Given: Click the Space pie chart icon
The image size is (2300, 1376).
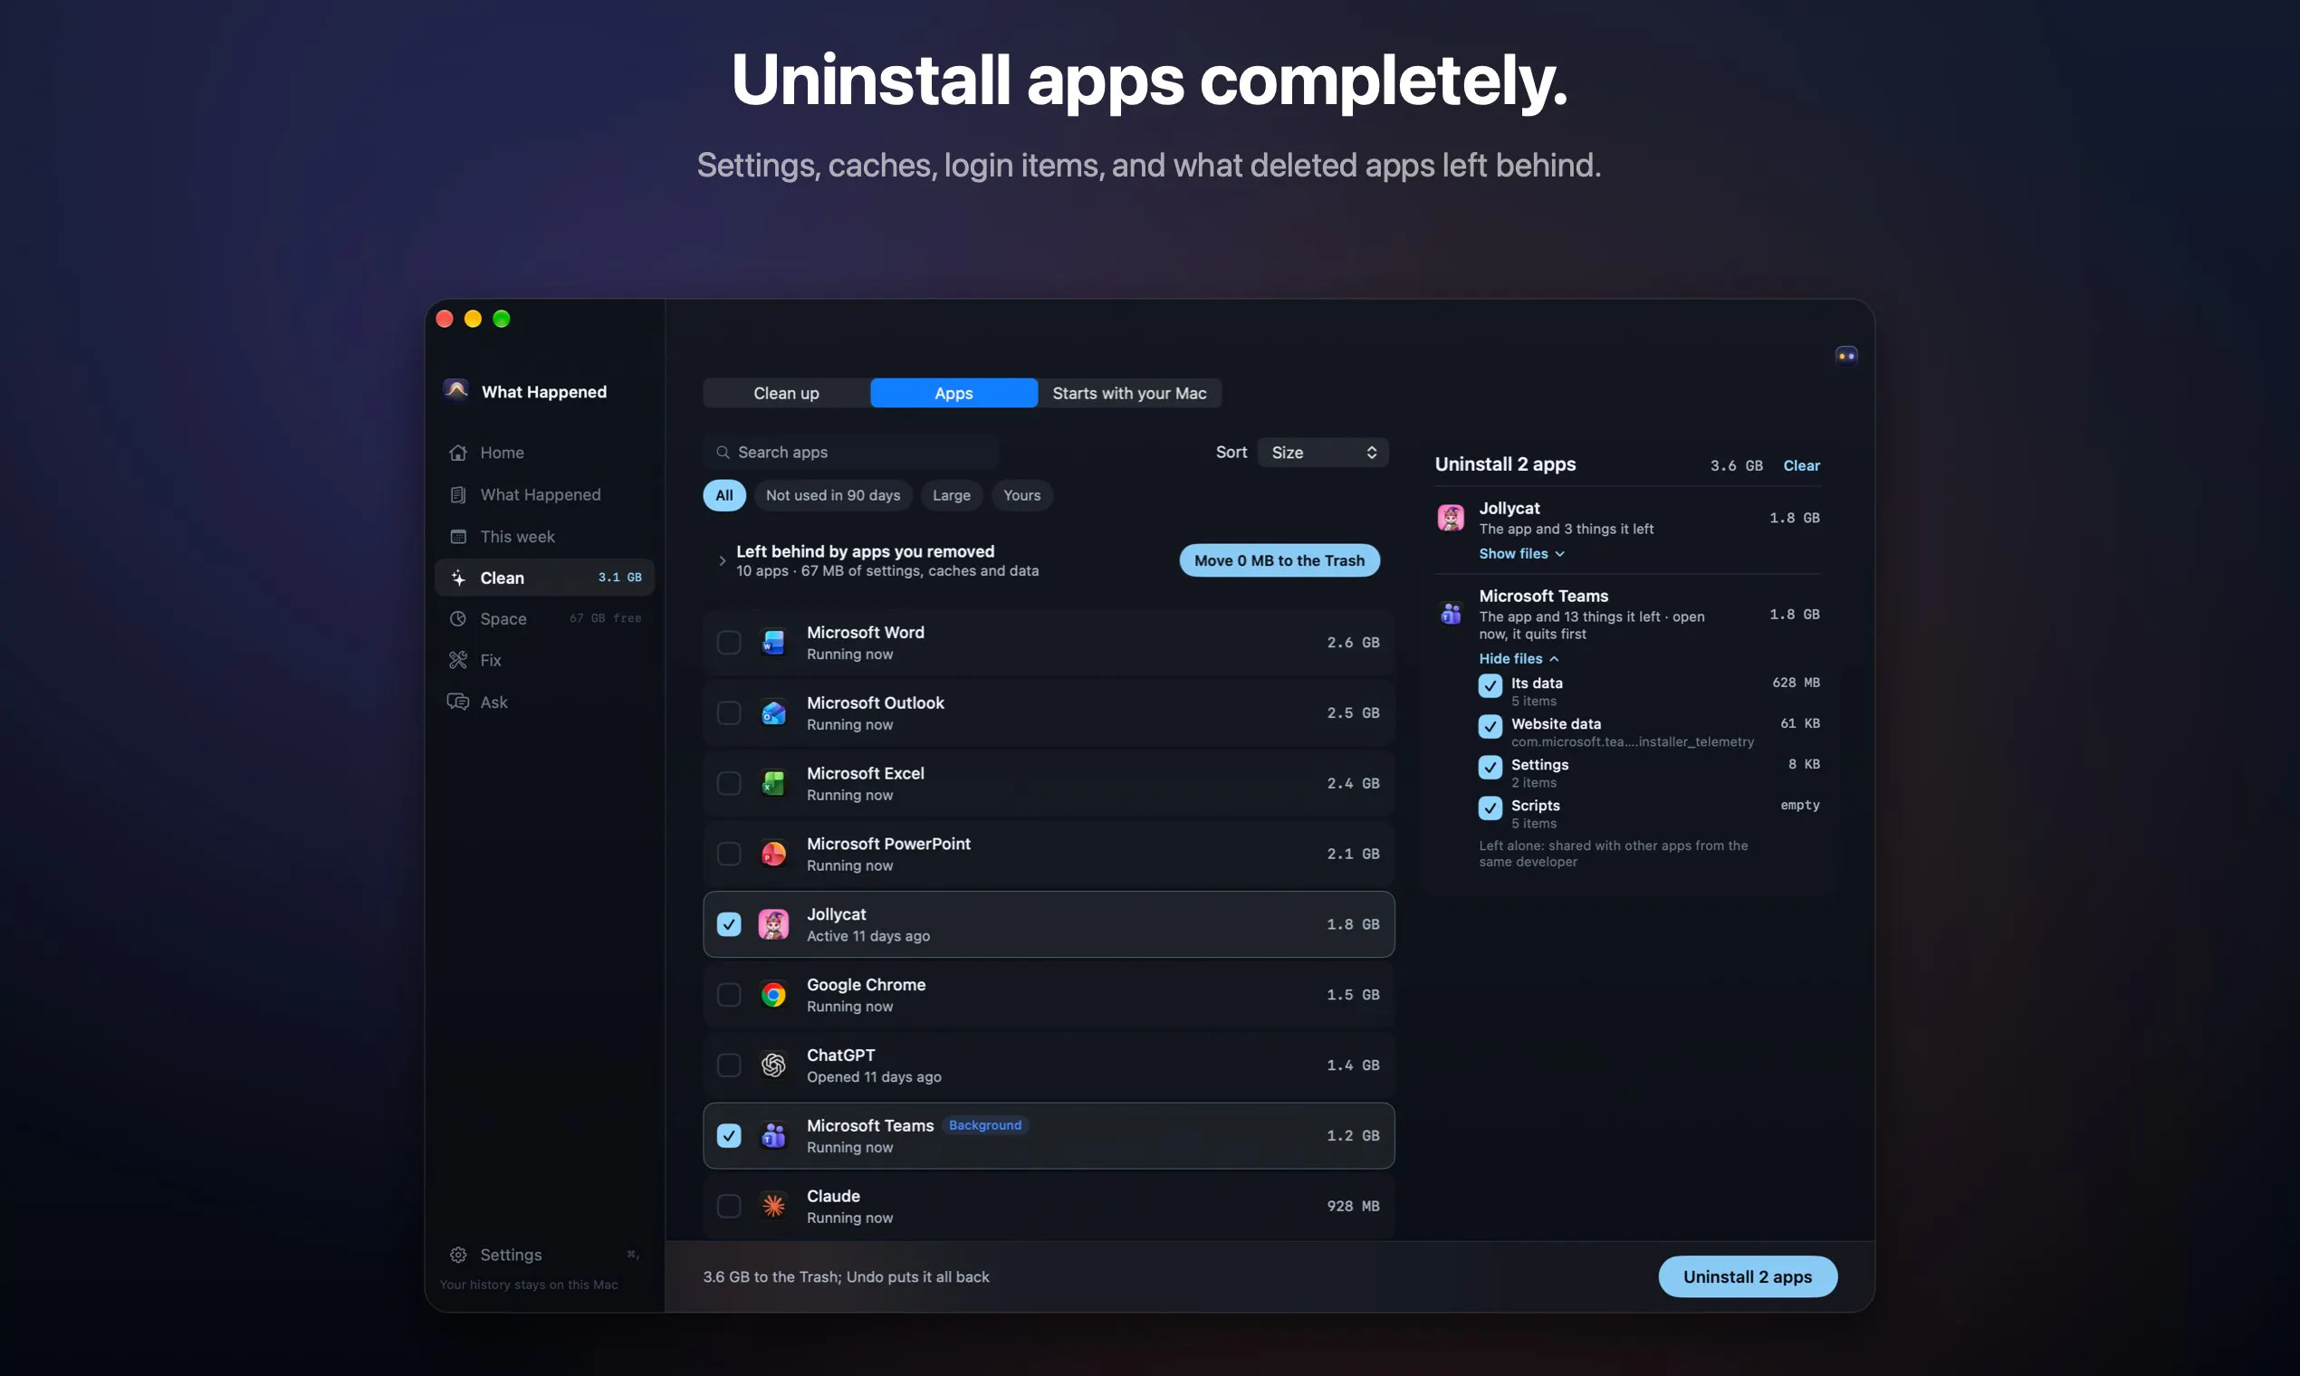Looking at the screenshot, I should pyautogui.click(x=457, y=618).
